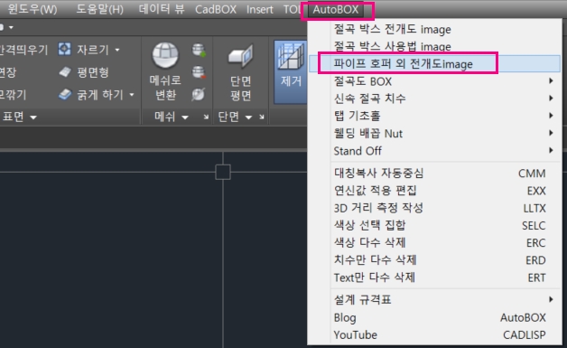Run 대칭복사 자동중심 CMM command
Viewport: 567px width, 348px height.
tap(434, 174)
